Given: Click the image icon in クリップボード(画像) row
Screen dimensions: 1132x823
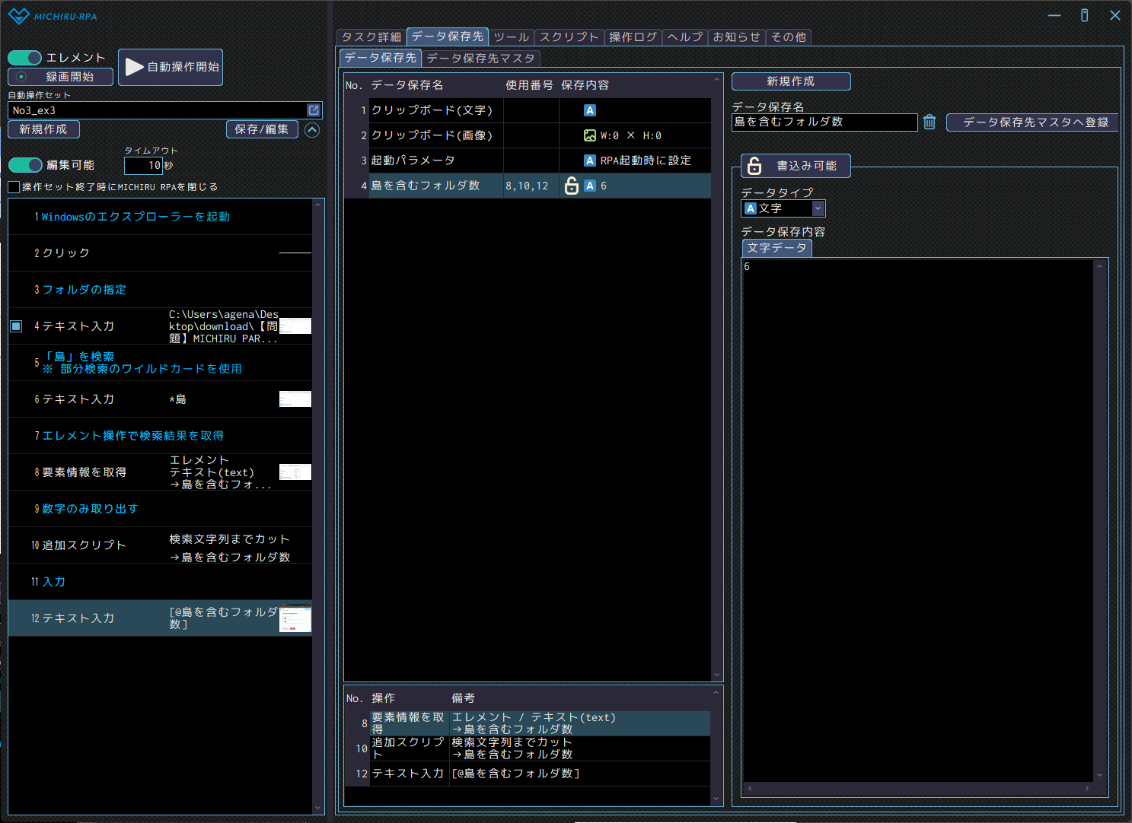Looking at the screenshot, I should pyautogui.click(x=590, y=135).
